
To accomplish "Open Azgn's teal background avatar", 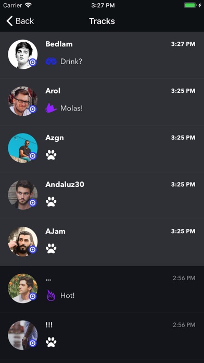I will 23,148.
